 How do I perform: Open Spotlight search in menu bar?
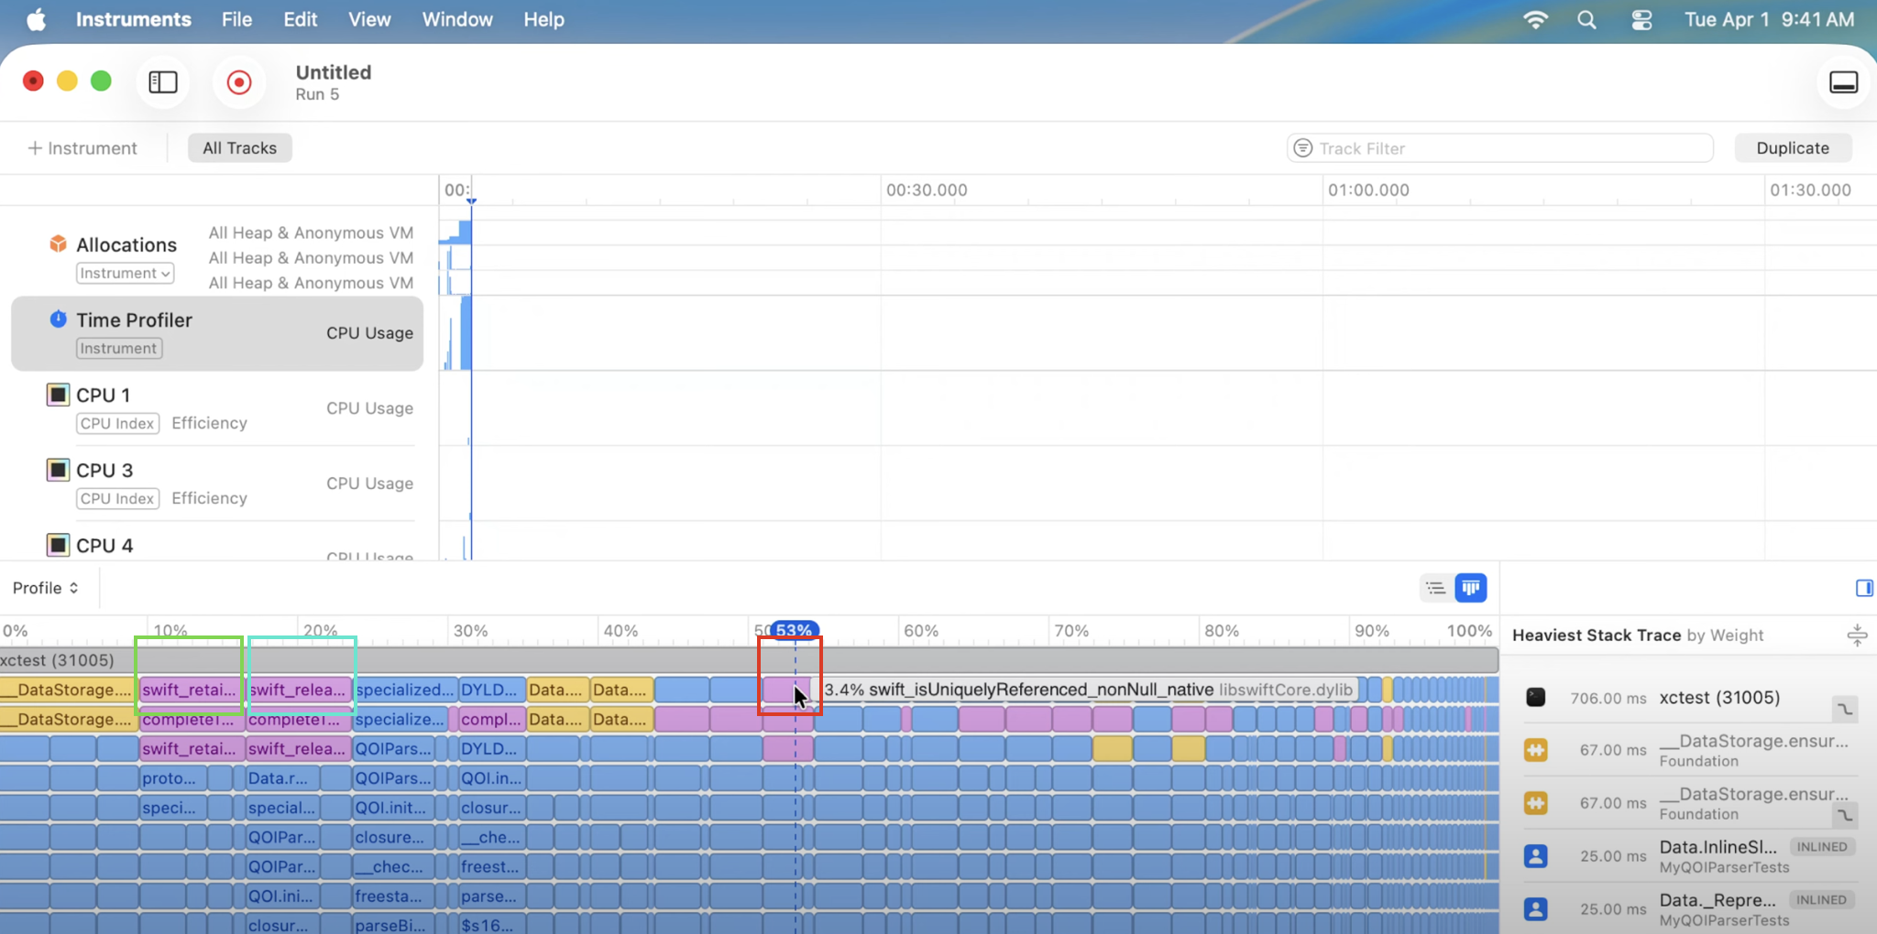point(1586,19)
